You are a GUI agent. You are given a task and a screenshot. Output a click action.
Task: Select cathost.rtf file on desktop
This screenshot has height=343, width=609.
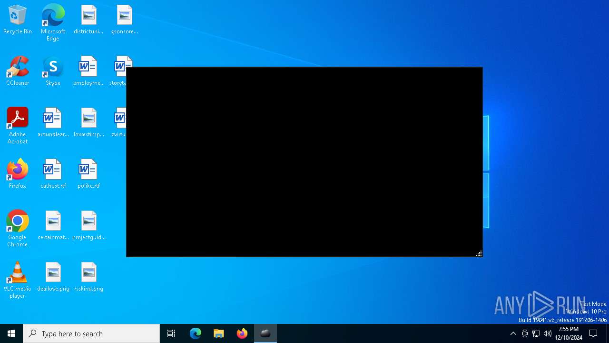53,174
